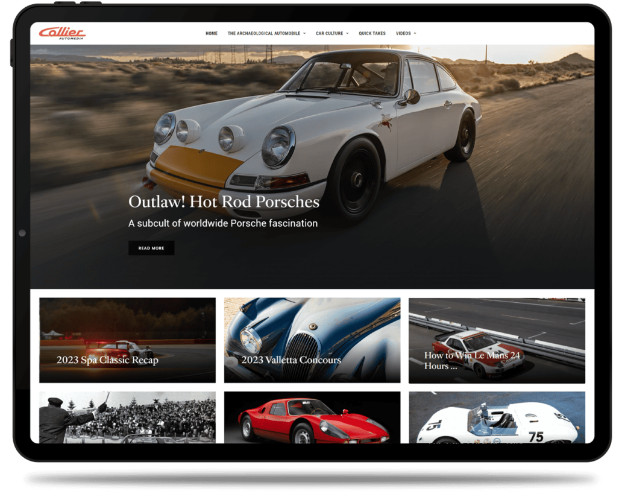Click the Read More button
The height and width of the screenshot is (491, 622).
[x=151, y=247]
